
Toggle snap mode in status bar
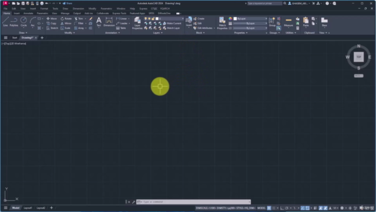[274, 208]
